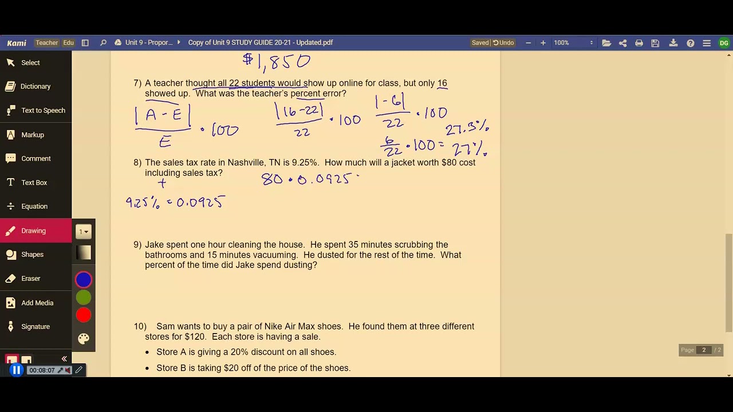
Task: Click the Store A discount bullet
Action: tap(246, 352)
